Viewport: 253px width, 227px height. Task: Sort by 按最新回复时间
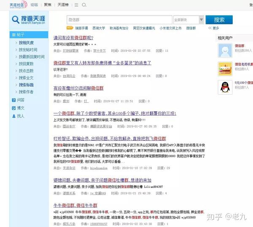coord(32,57)
